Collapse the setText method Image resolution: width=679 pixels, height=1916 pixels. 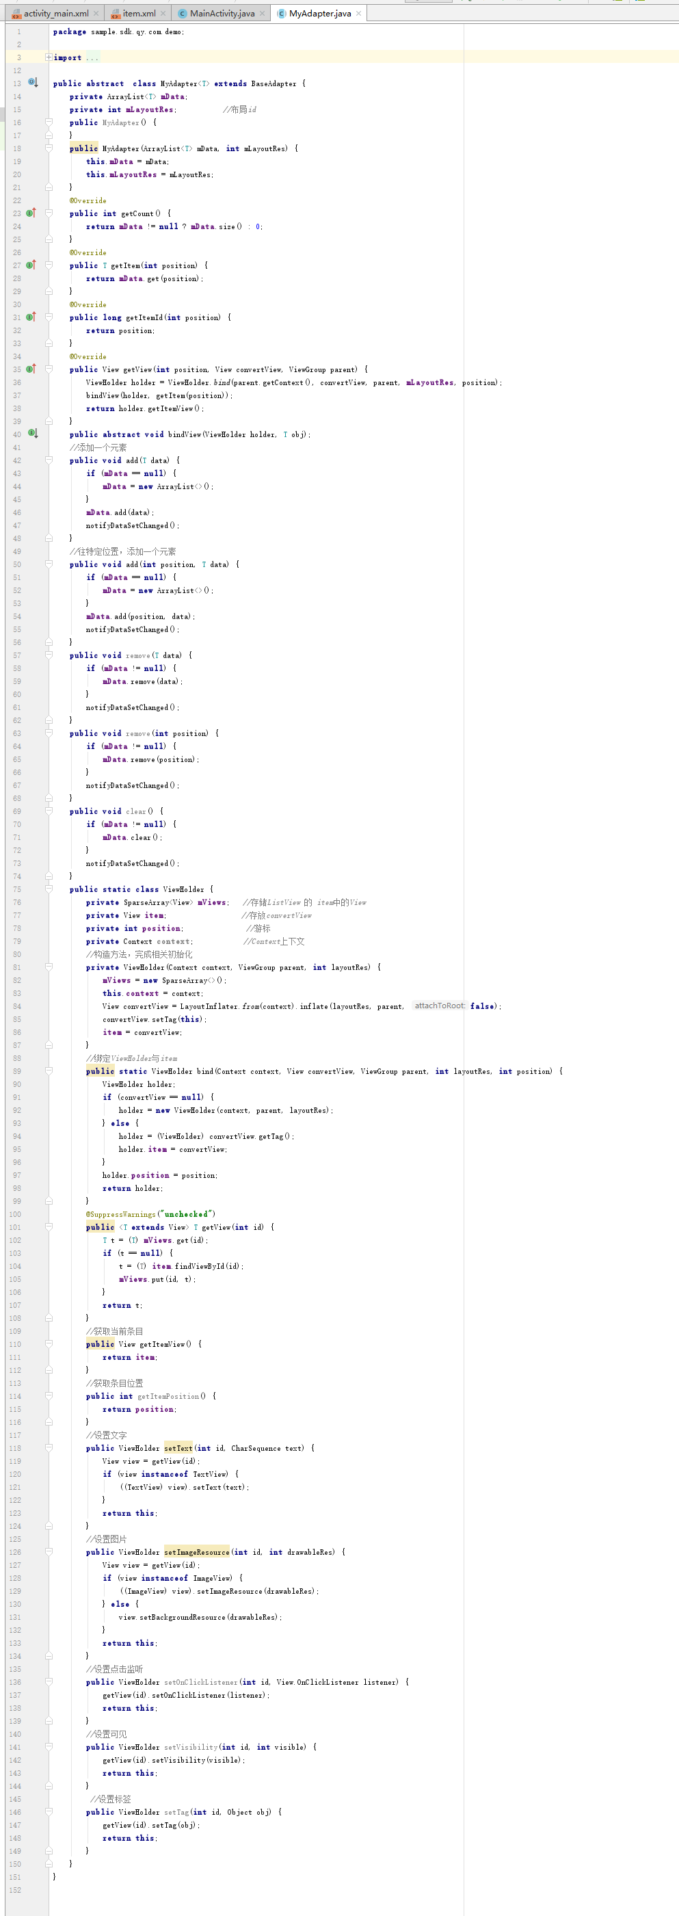pyautogui.click(x=49, y=1447)
